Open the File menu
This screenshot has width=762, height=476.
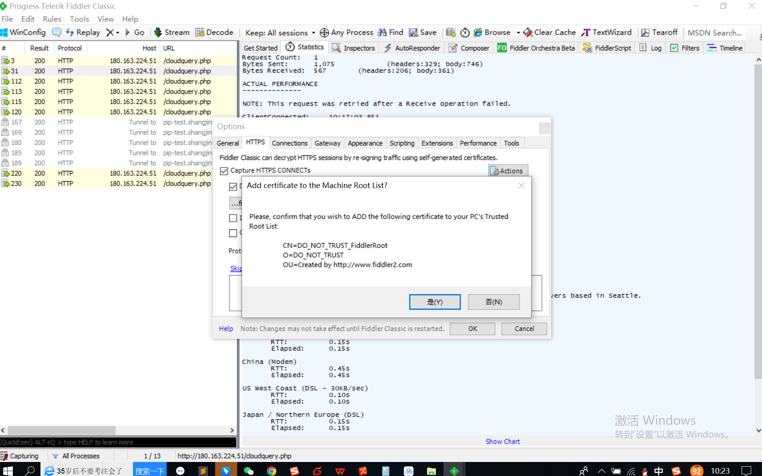(x=7, y=19)
